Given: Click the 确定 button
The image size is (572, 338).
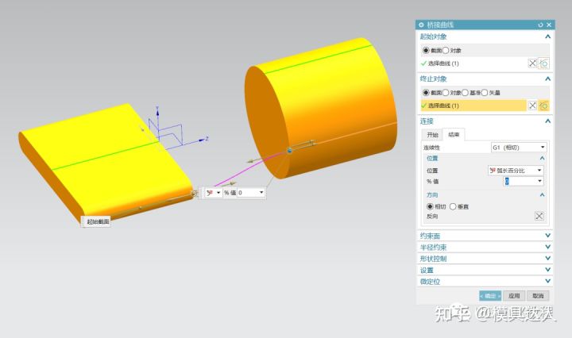Looking at the screenshot, I should 490,296.
